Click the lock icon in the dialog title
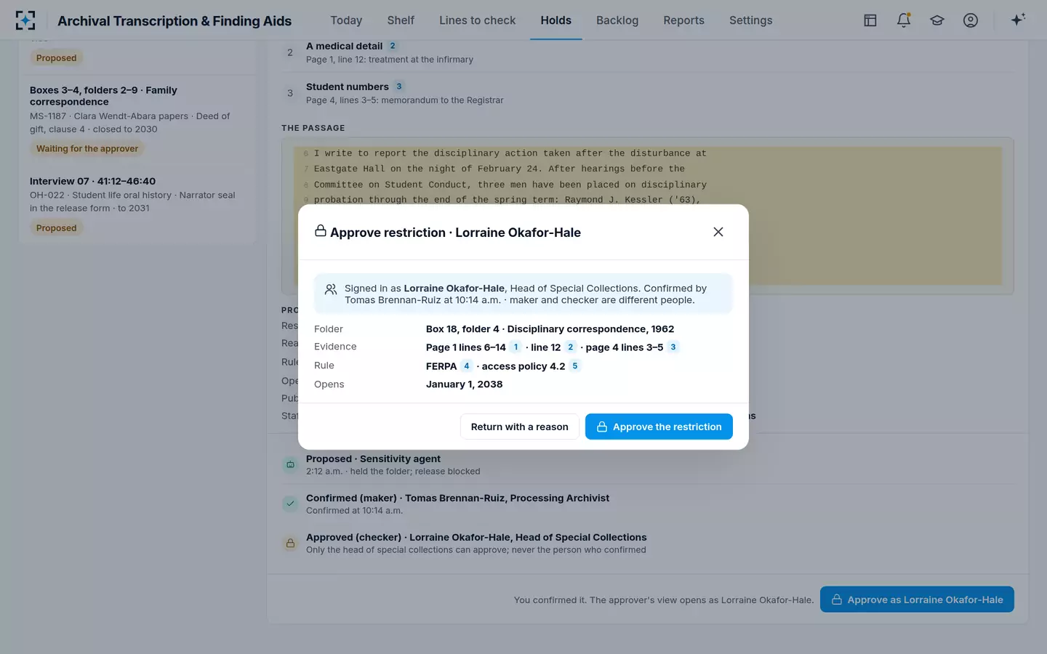 coord(320,231)
